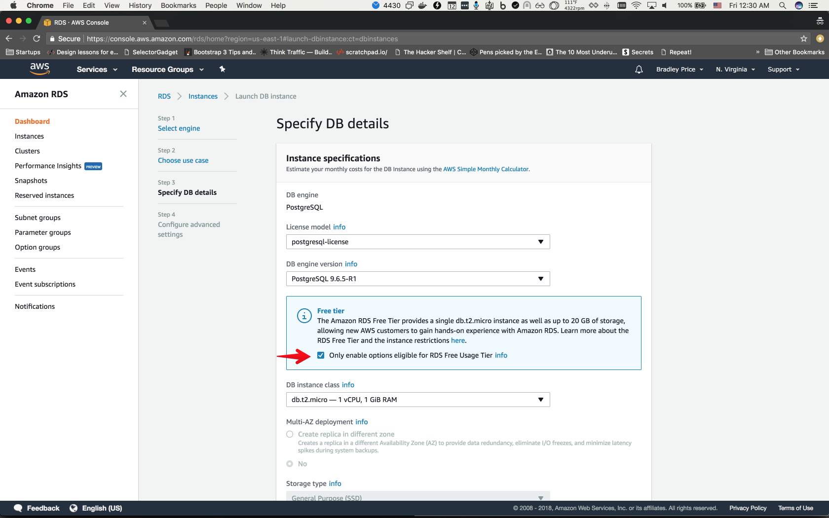The width and height of the screenshot is (829, 518).
Task: Open AWS Simple Monthly Calculator link
Action: point(486,169)
